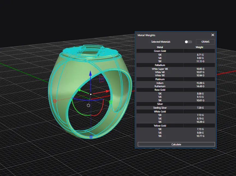Select the red square scale handle
Screen dimensions: 236x176
tap(55, 101)
